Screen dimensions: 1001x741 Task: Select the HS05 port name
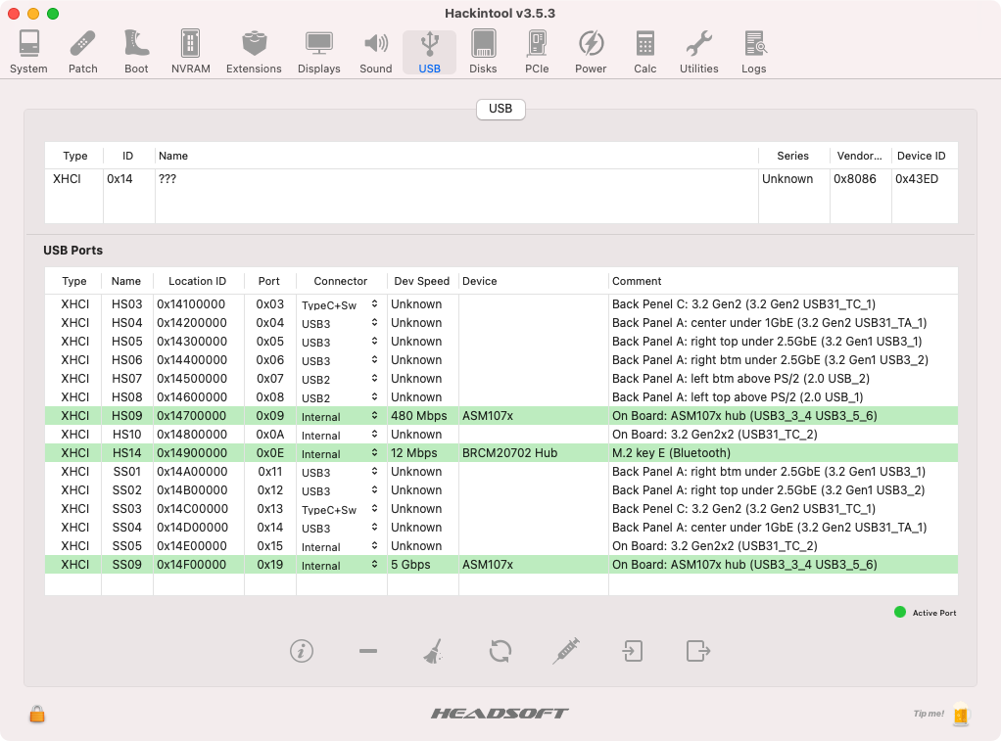(126, 342)
